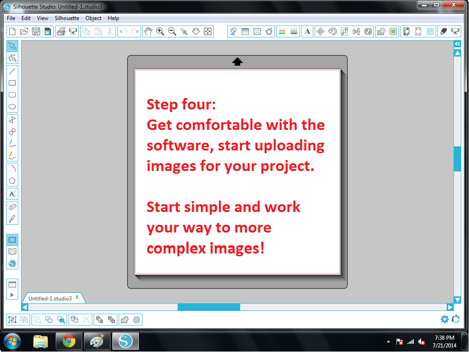The width and height of the screenshot is (469, 352).
Task: Select the arrow Select tool
Action: pyautogui.click(x=12, y=46)
